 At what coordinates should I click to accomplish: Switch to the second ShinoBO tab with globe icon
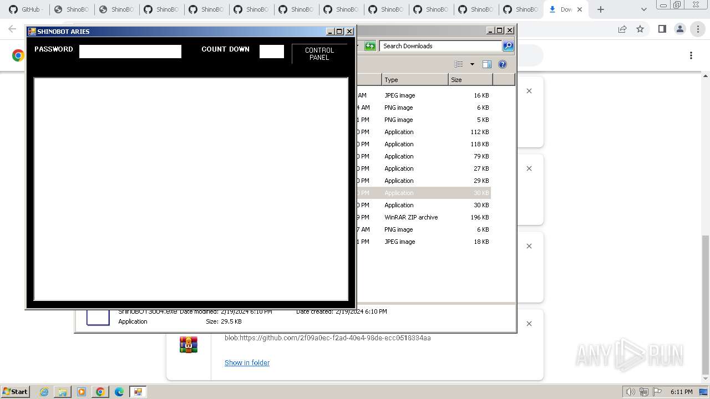[116, 9]
